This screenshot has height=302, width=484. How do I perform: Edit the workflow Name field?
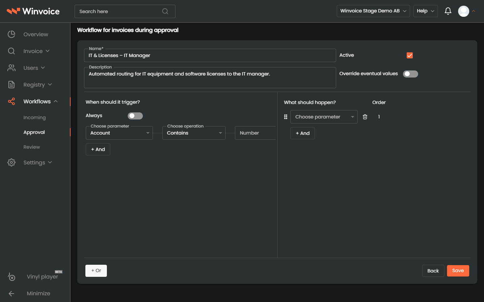coord(210,55)
